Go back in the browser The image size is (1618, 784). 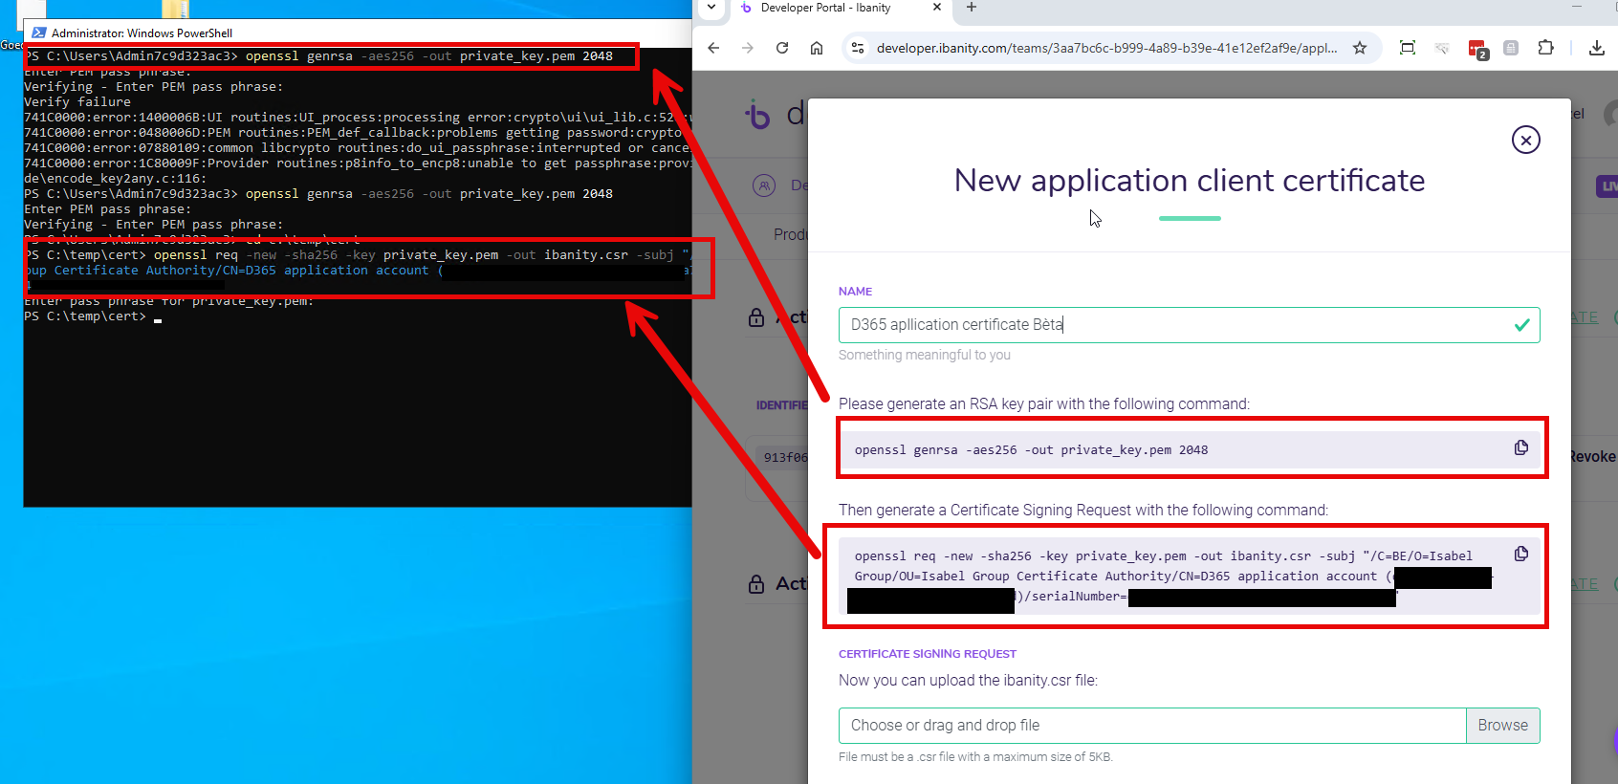pos(713,48)
